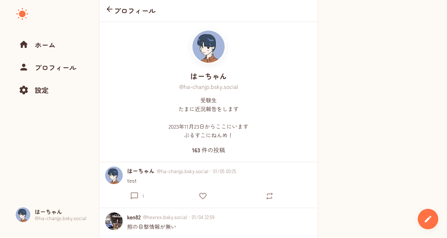Like the test post with heart icon

click(203, 196)
